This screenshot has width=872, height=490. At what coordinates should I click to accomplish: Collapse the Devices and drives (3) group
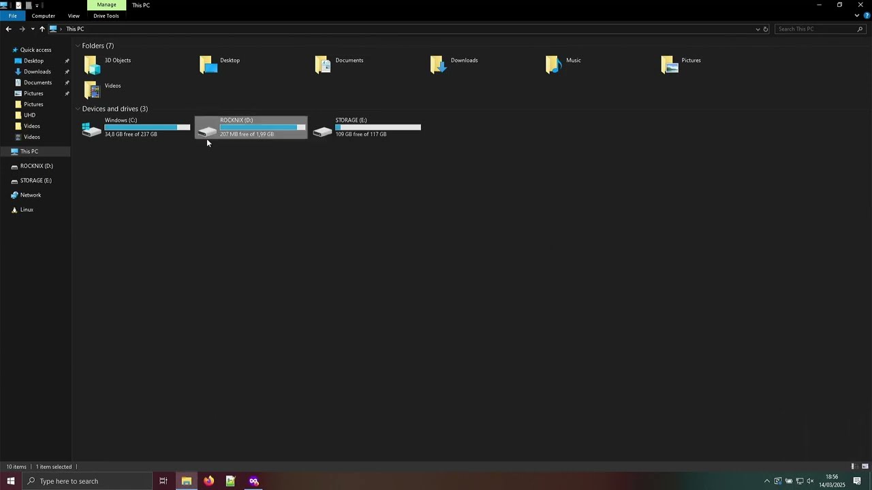[78, 109]
